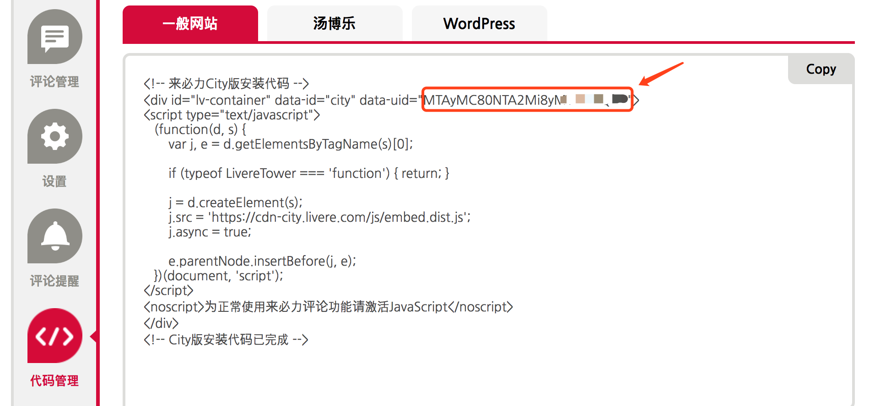Click the Copy button

pos(821,69)
